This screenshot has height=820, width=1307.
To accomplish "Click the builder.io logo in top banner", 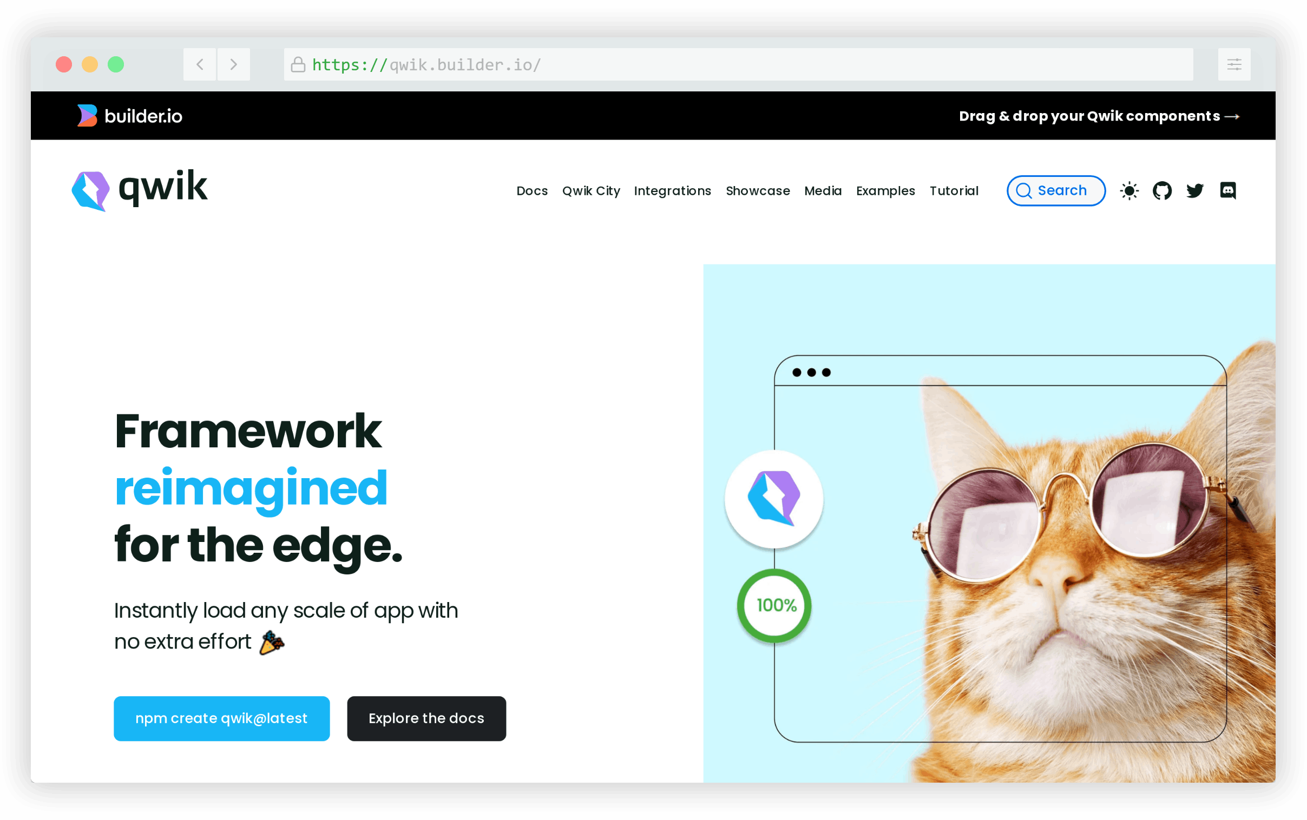I will (x=130, y=116).
